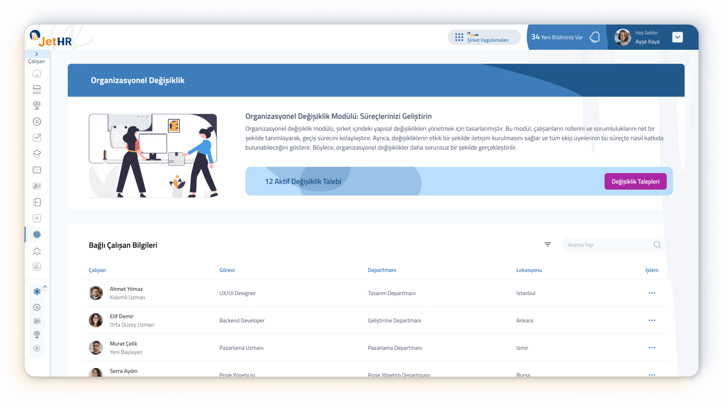Open the filter icon above the table
Viewport: 725px width, 403px height.
tap(548, 245)
